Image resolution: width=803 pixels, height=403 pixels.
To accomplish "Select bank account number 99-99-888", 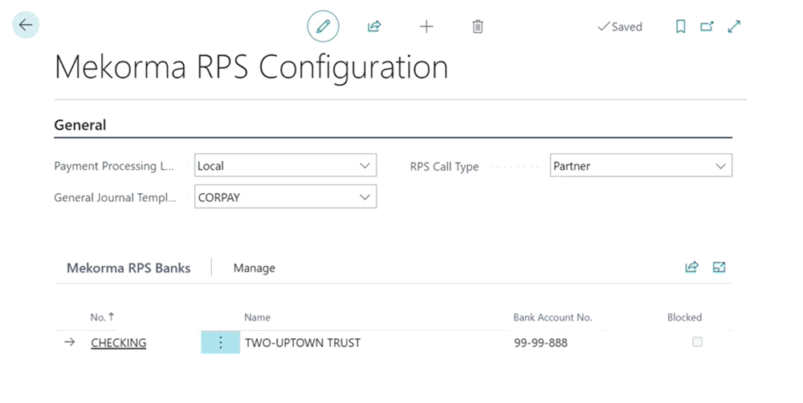I will [x=540, y=343].
